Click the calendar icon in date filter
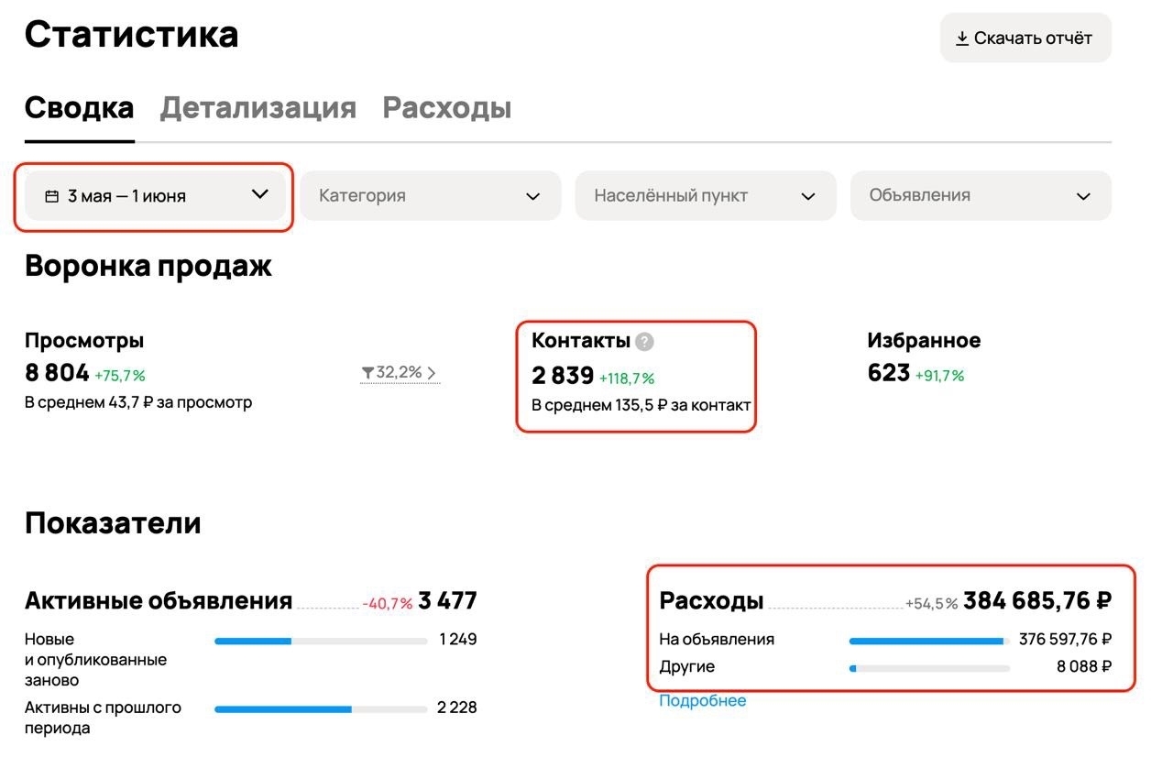This screenshot has width=1173, height=779. coord(52,196)
